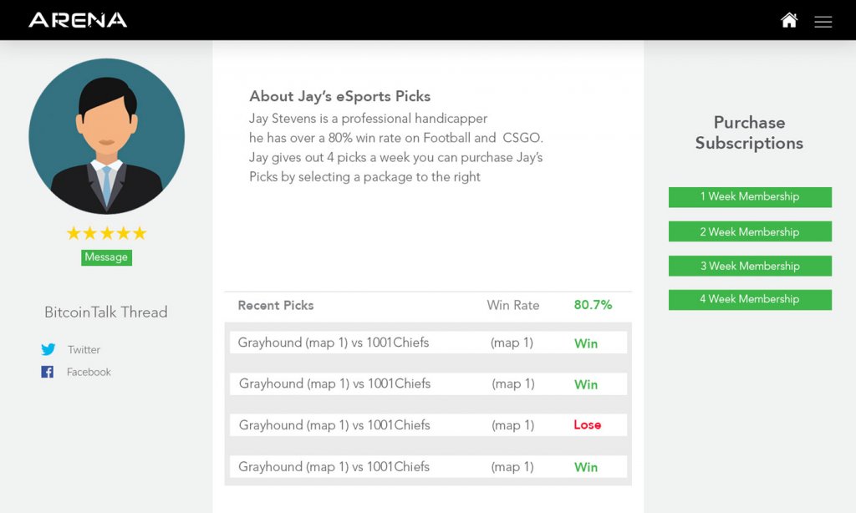This screenshot has height=513, width=856.
Task: Click the Facebook logo icon
Action: [x=48, y=372]
